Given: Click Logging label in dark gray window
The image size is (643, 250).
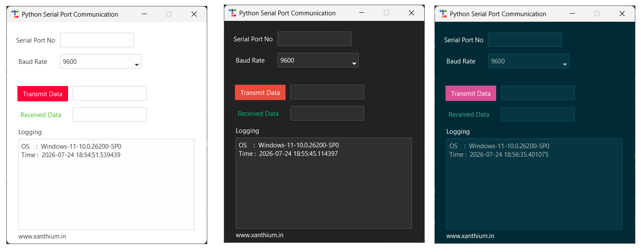Looking at the screenshot, I should point(247,131).
